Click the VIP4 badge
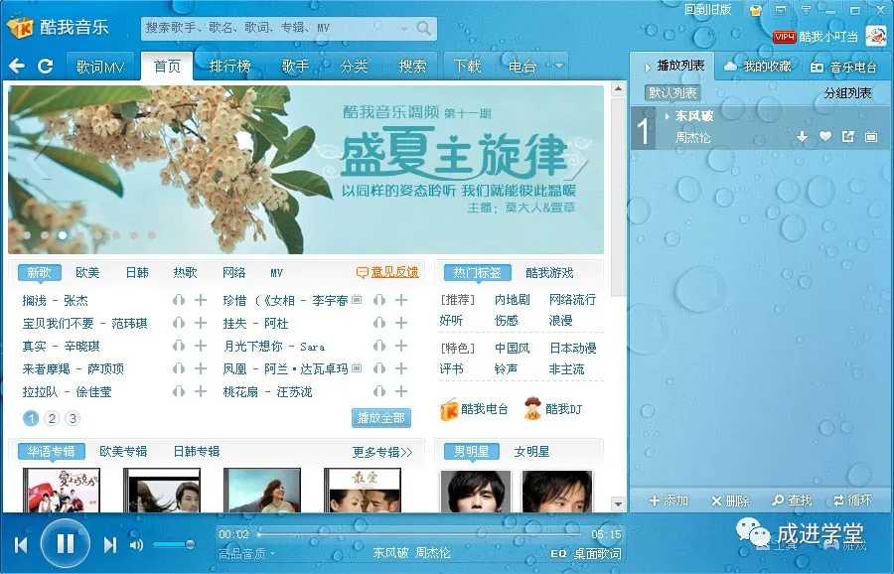Image resolution: width=894 pixels, height=574 pixels. click(x=784, y=37)
